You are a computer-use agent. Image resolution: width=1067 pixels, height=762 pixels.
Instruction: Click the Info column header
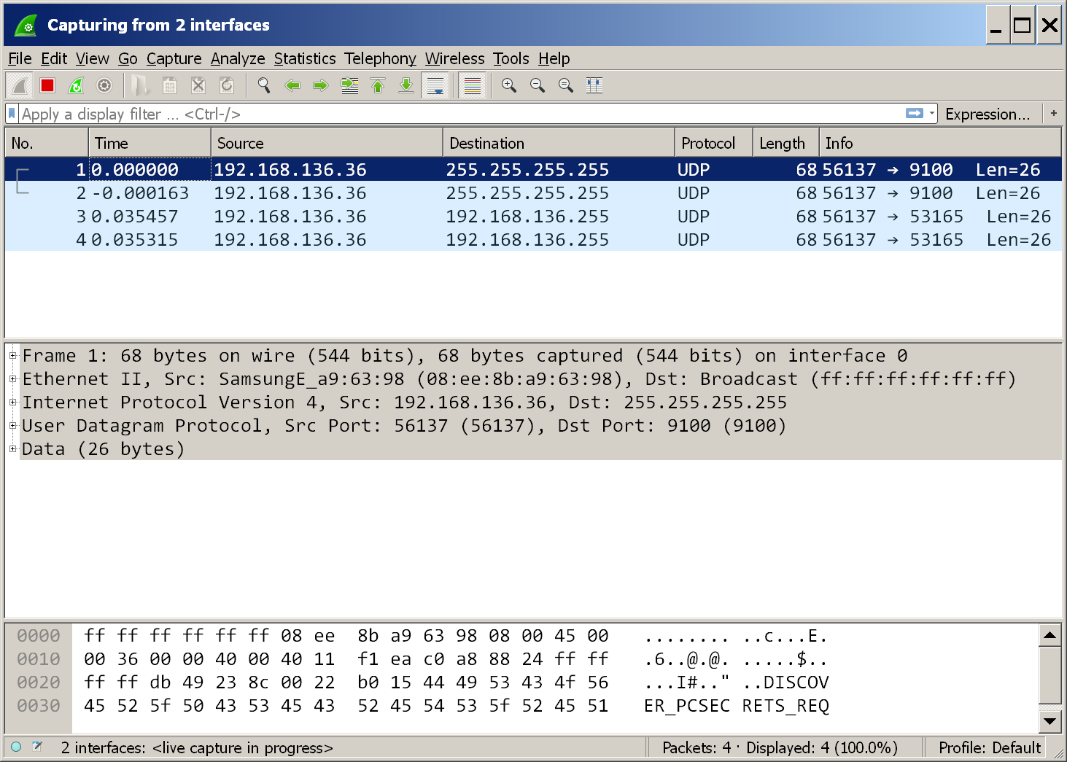coord(940,143)
